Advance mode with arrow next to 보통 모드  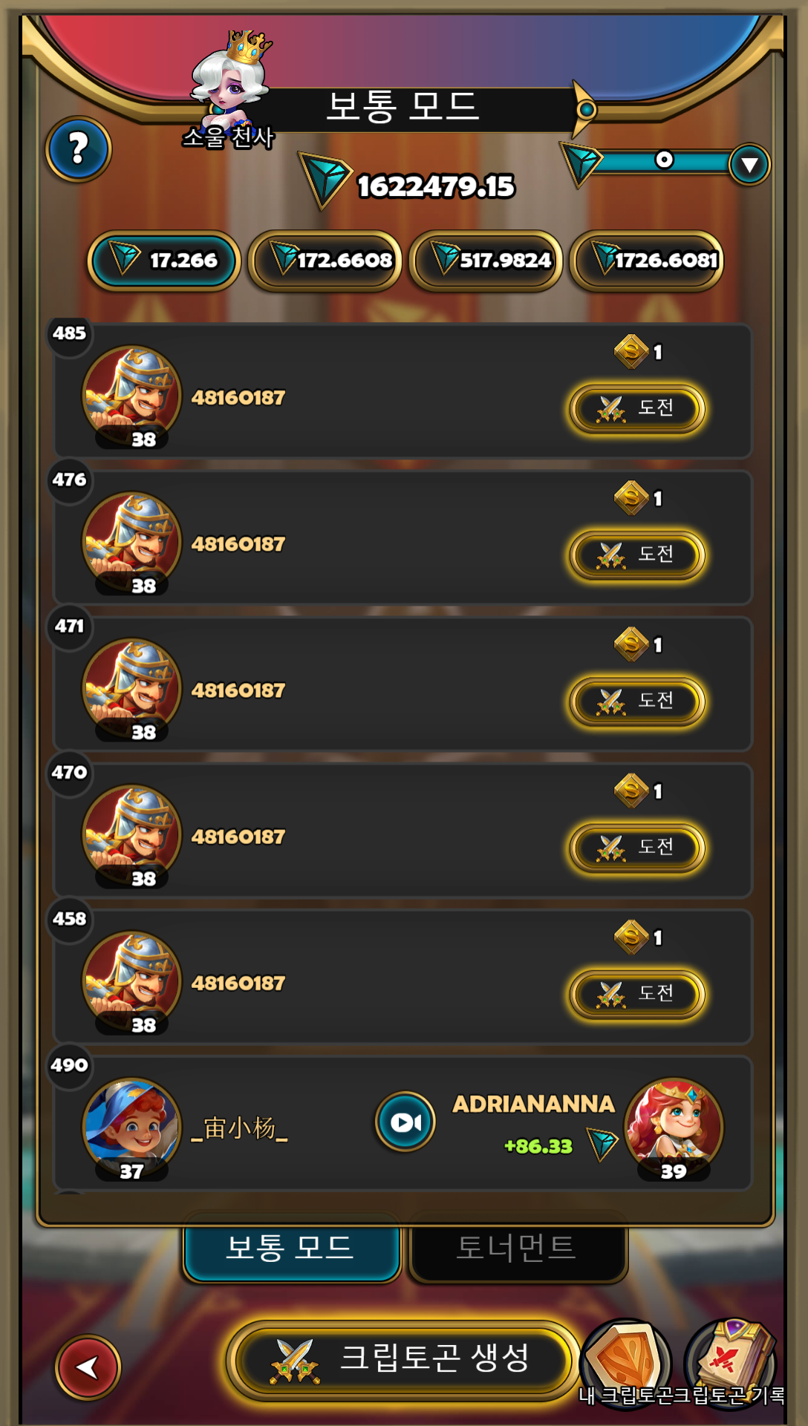pyautogui.click(x=584, y=110)
